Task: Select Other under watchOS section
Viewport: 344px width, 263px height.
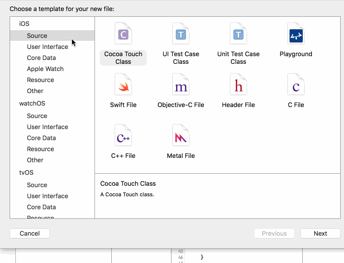Action: 35,160
